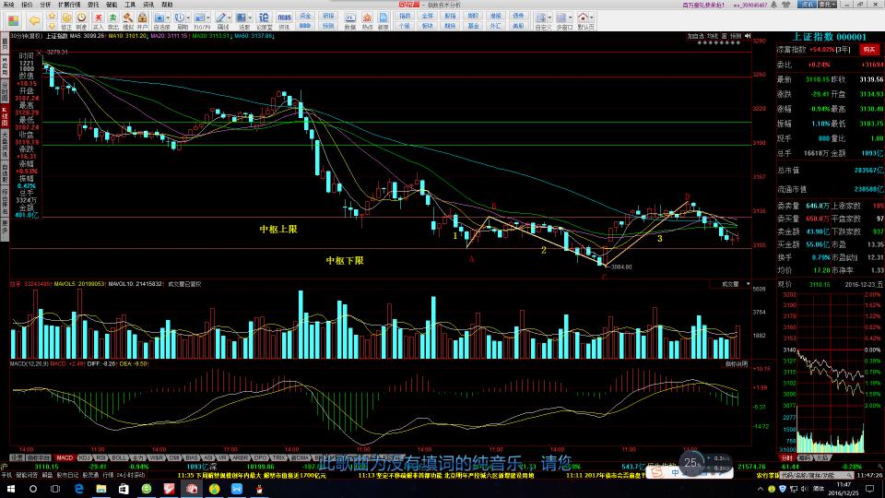Image resolution: width=885 pixels, height=498 pixels.
Task: Select the MACD indicator tab
Action: (x=65, y=457)
